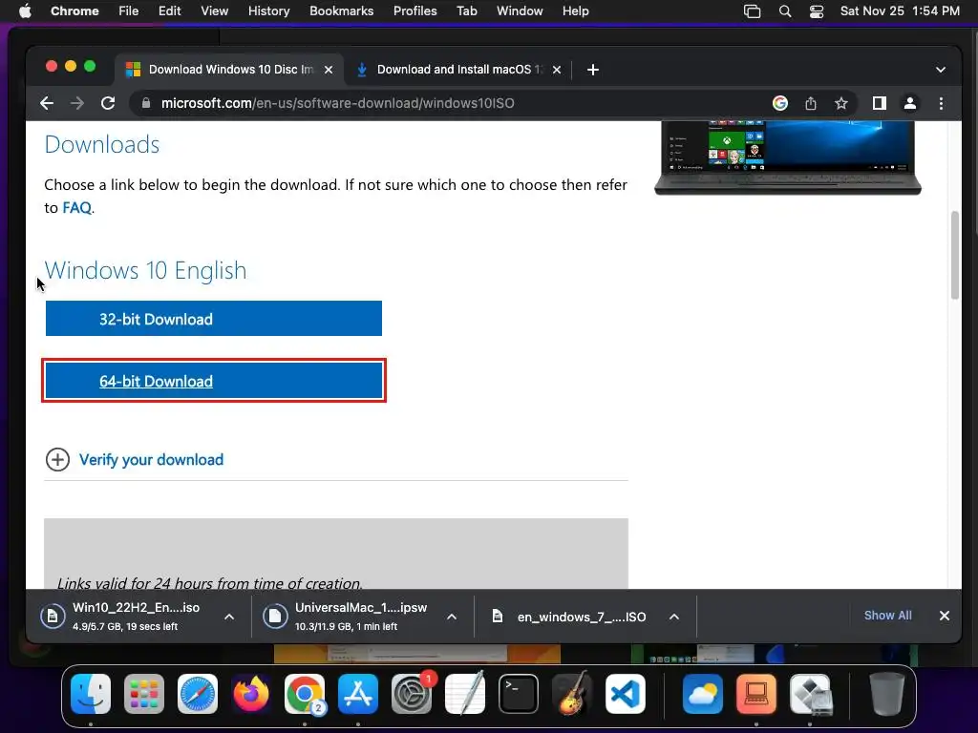Screen dimensions: 978x733
Task: Open the File menu
Action: [x=129, y=10]
